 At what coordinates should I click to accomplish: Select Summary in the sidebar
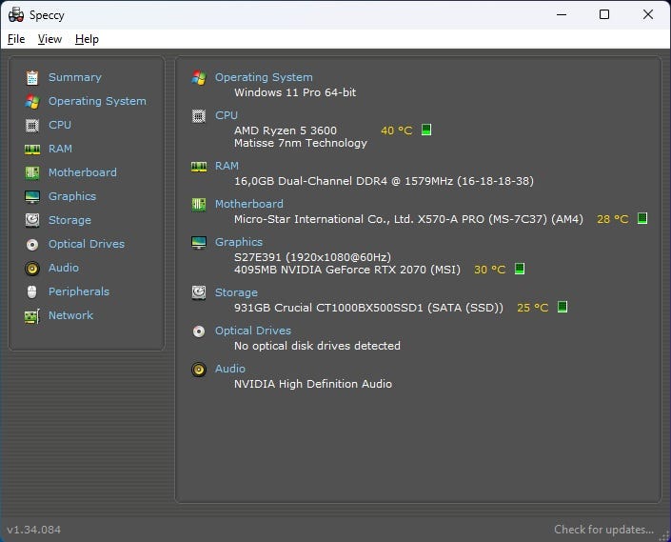[x=75, y=77]
